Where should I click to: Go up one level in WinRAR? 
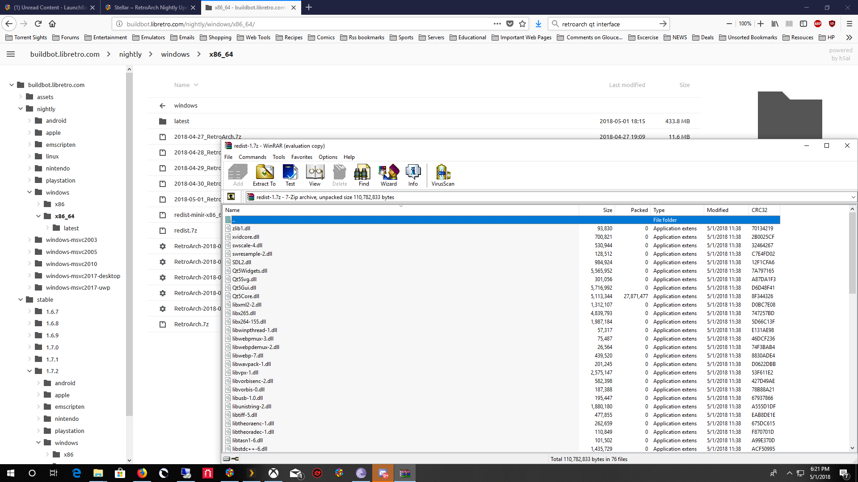point(231,197)
